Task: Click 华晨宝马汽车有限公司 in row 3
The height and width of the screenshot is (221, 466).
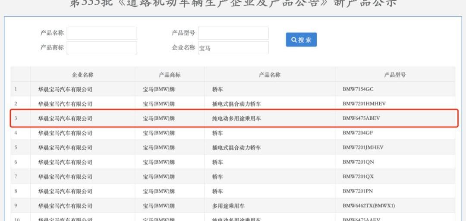Action: [x=65, y=118]
